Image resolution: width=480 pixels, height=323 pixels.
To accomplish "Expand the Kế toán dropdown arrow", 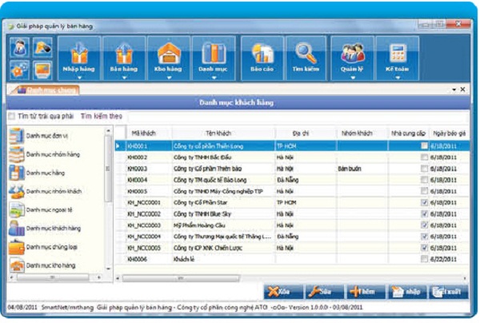I will (x=396, y=78).
